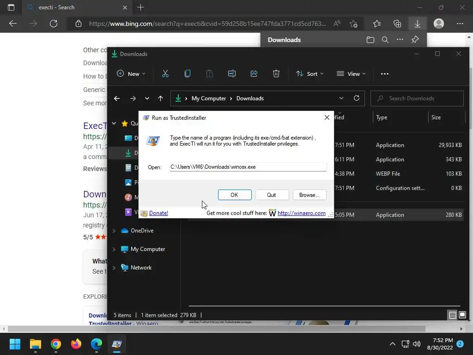
Task: Collapse the Quick access tree node
Action: [114, 123]
